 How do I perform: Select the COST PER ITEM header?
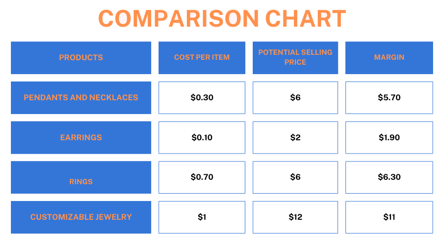202,58
